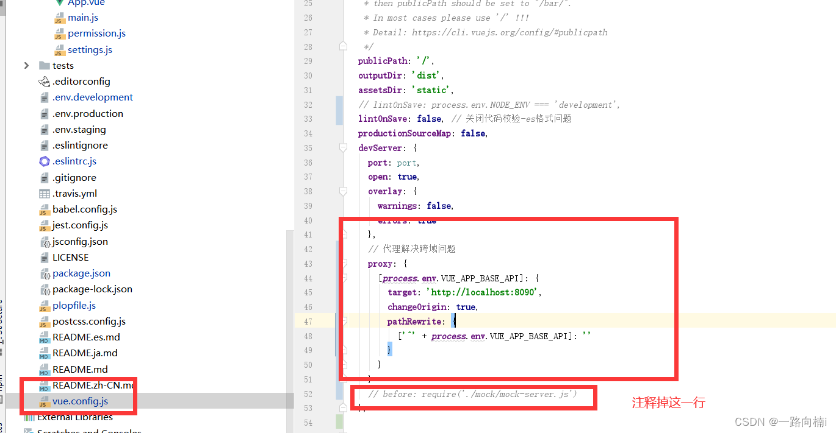
Task: Click the .travis.yml table-style file icon
Action: point(45,194)
